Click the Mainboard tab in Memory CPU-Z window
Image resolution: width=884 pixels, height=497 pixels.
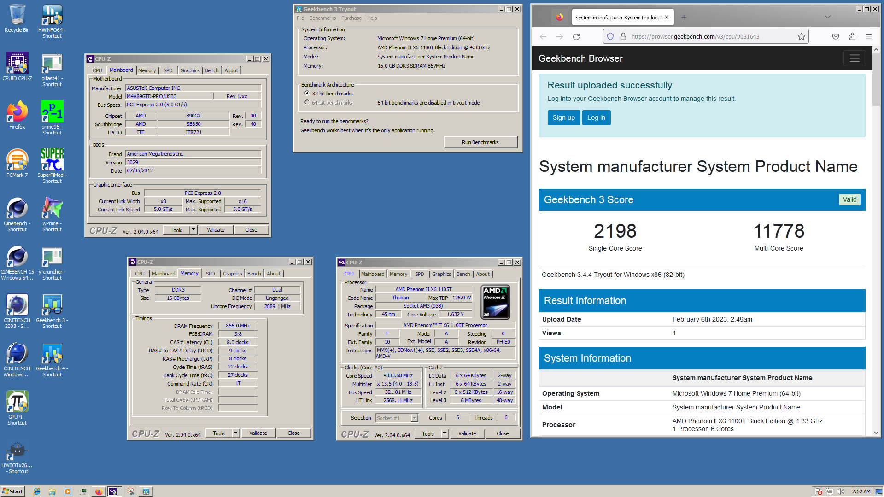(x=164, y=274)
